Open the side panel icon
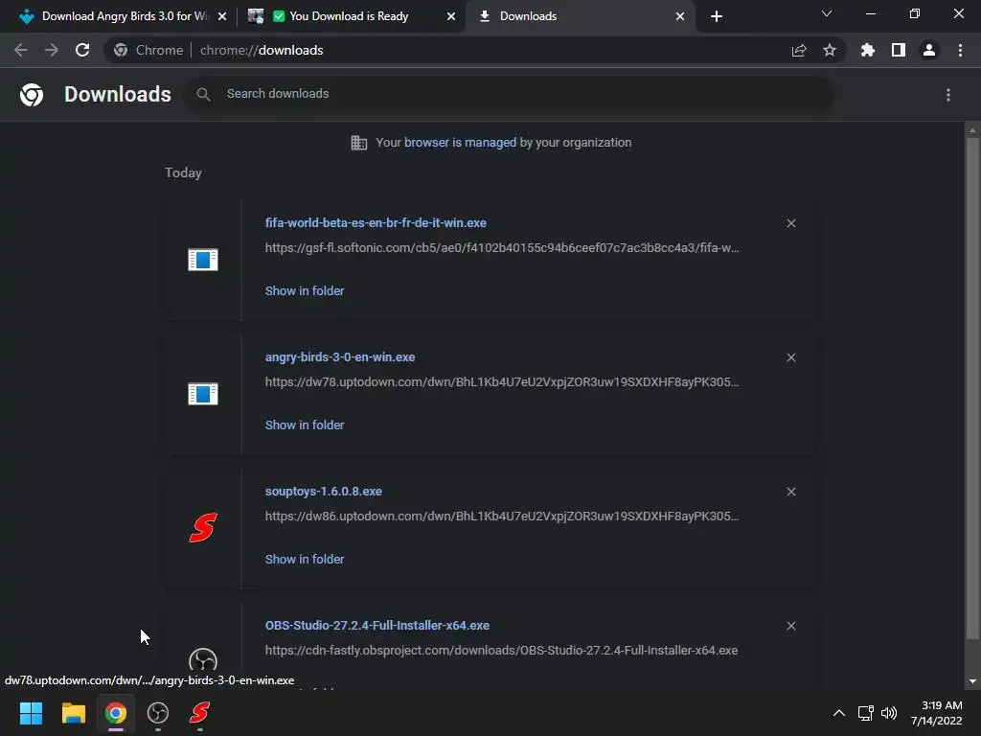Viewport: 981px width, 736px height. pos(899,50)
